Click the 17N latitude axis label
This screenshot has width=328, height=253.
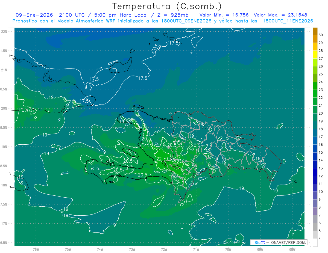tap(4, 224)
